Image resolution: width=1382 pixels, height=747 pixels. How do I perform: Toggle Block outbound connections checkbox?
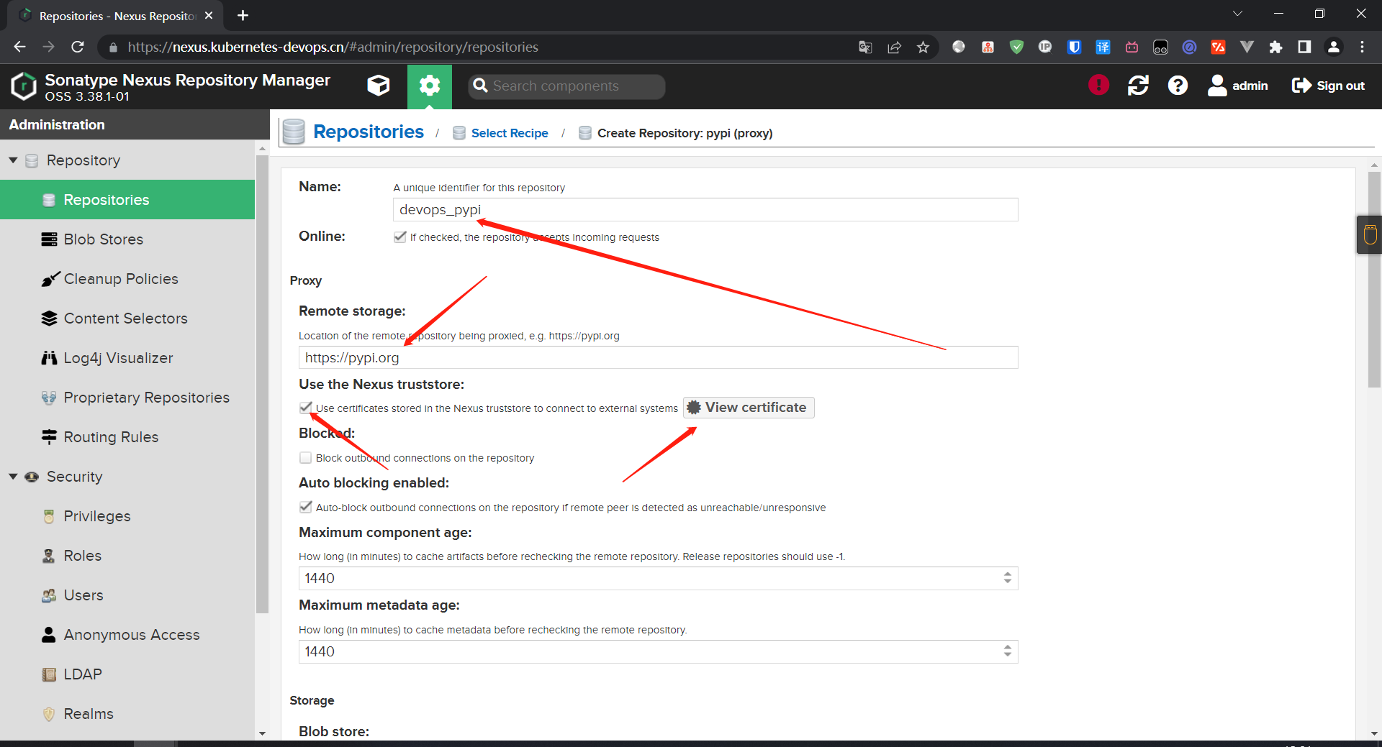306,457
